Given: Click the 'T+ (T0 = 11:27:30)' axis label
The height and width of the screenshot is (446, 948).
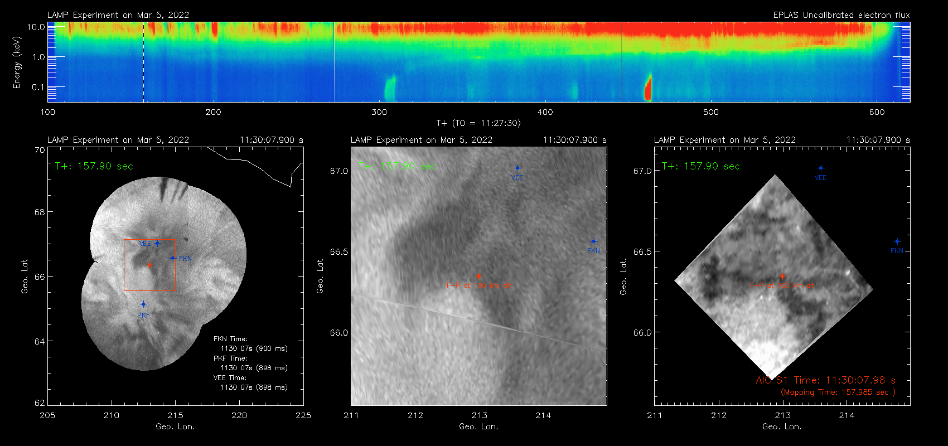Looking at the screenshot, I should (478, 123).
